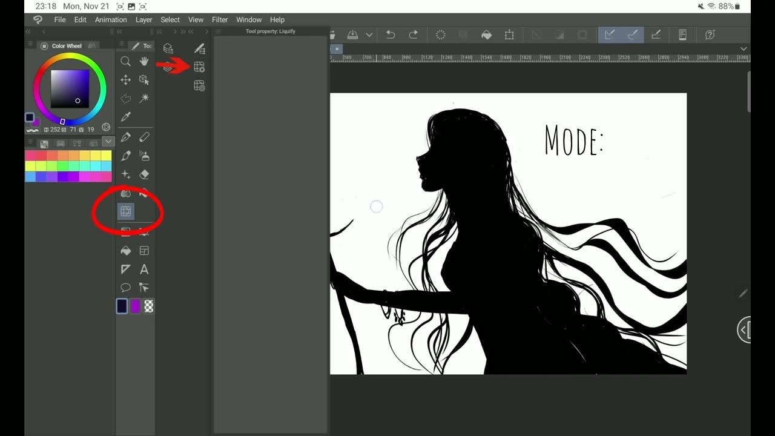
Task: Open the Window menu
Action: click(x=249, y=20)
